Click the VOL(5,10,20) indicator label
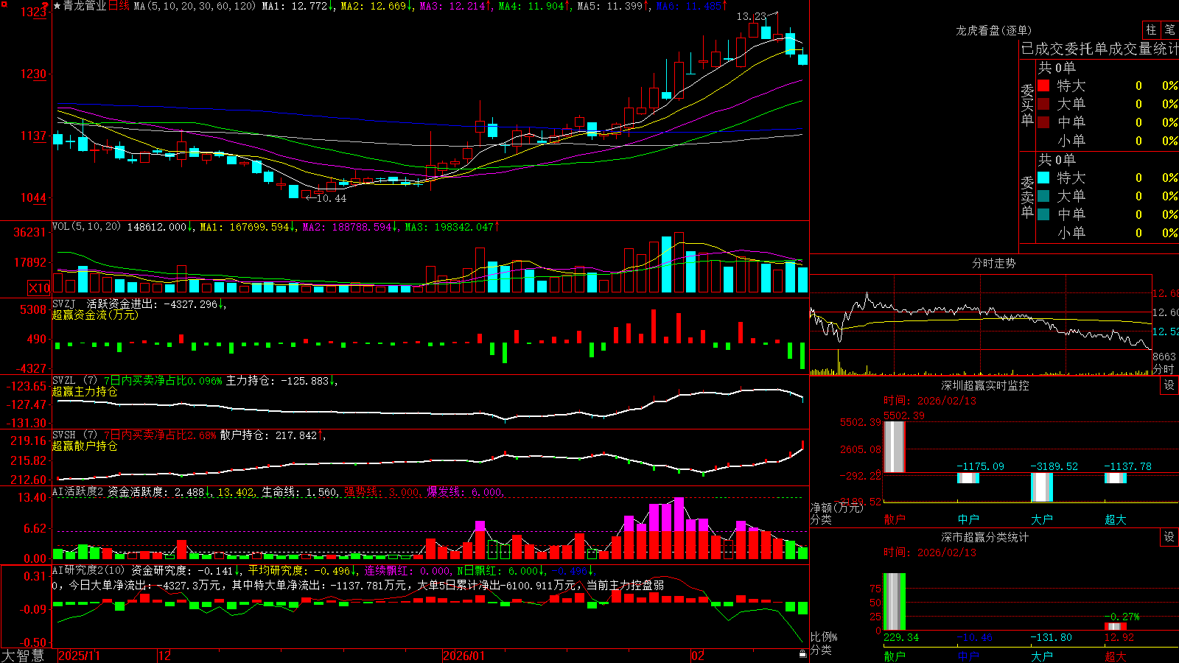 pyautogui.click(x=87, y=227)
